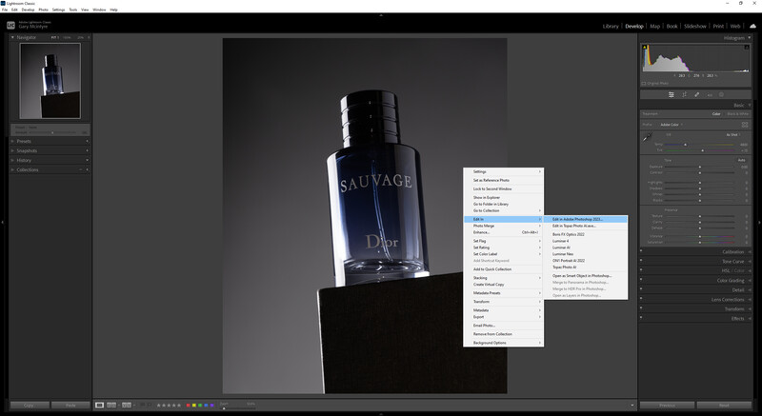Set star rating in the toolbar
Viewport: 762px width, 416px height.
pos(169,405)
